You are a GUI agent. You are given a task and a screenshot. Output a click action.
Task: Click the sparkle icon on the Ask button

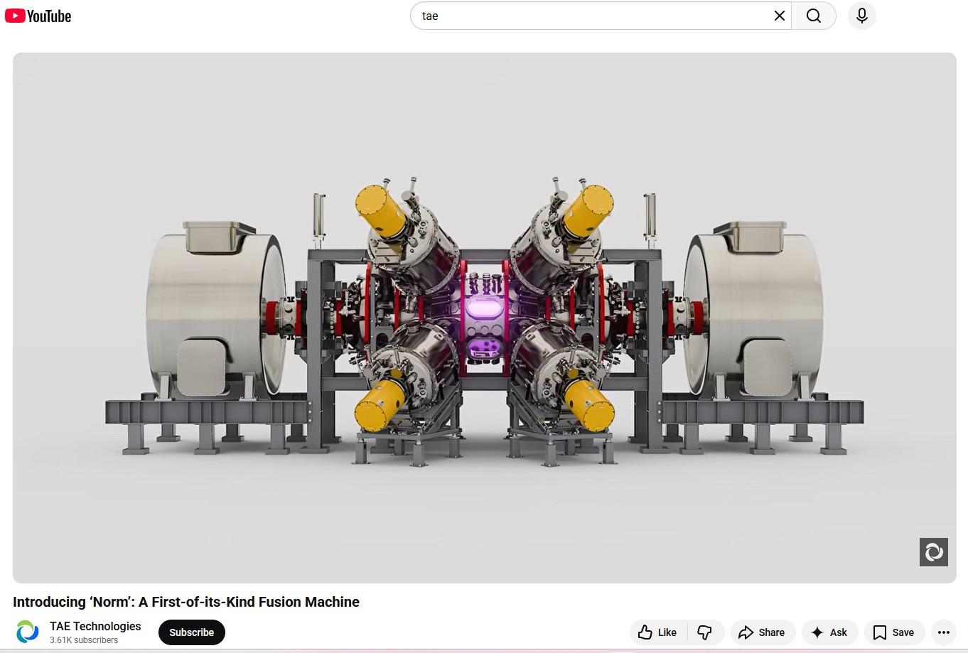(817, 632)
